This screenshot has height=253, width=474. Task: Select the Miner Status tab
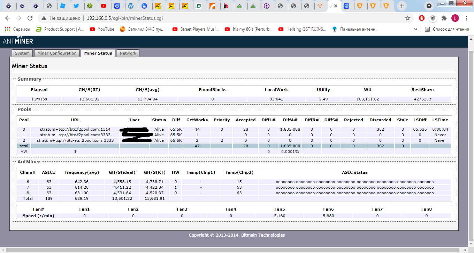(98, 53)
